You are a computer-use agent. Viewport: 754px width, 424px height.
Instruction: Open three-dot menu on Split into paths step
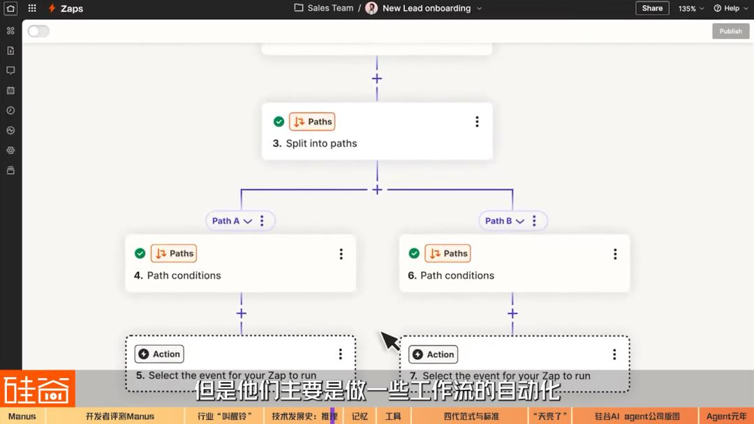point(477,122)
